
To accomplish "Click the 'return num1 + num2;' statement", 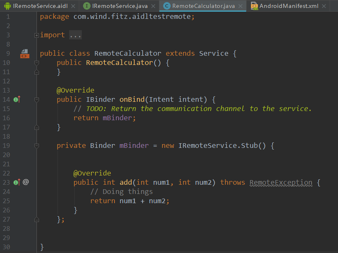I will coord(130,201).
